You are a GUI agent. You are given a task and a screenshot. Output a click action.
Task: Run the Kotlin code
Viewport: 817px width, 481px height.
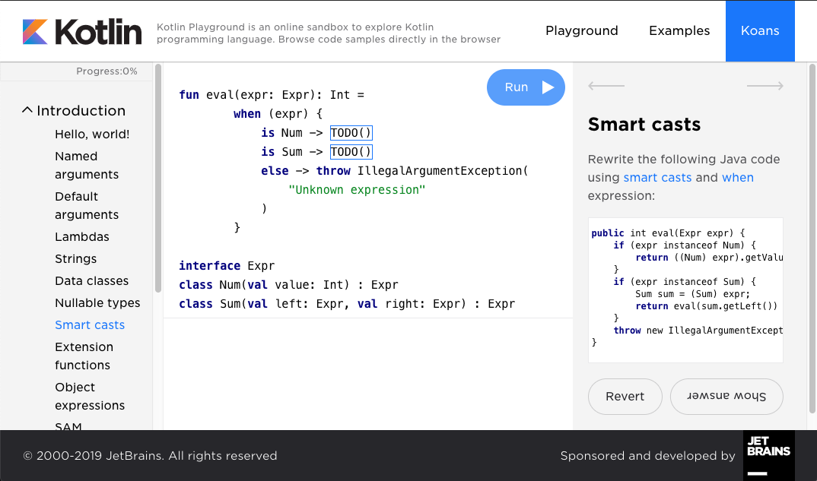tap(526, 87)
